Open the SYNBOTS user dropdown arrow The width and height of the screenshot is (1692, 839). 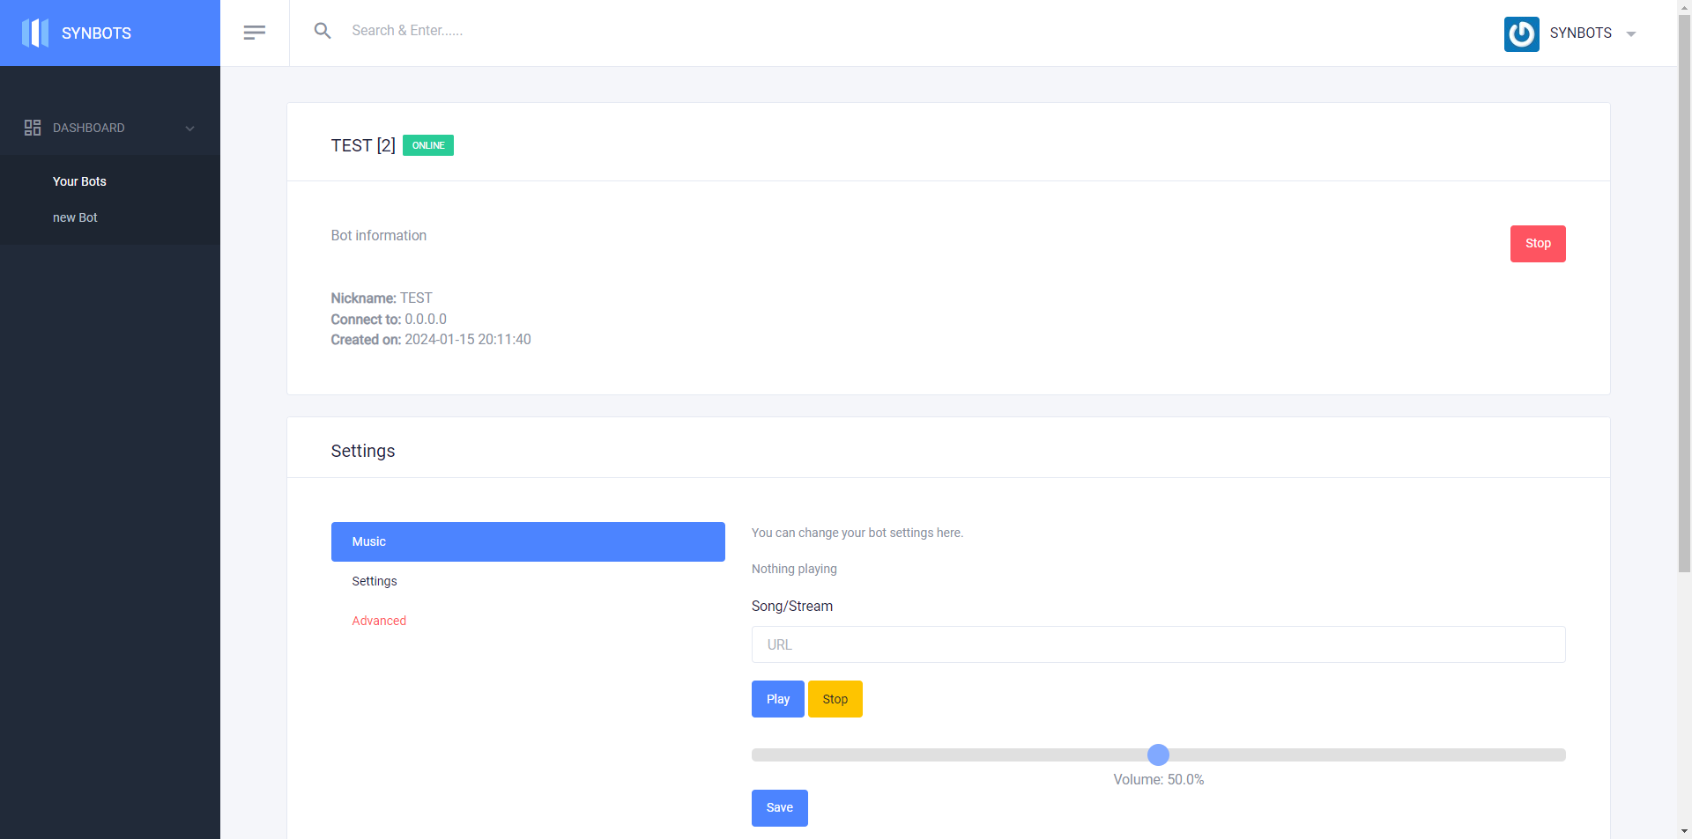pyautogui.click(x=1631, y=34)
